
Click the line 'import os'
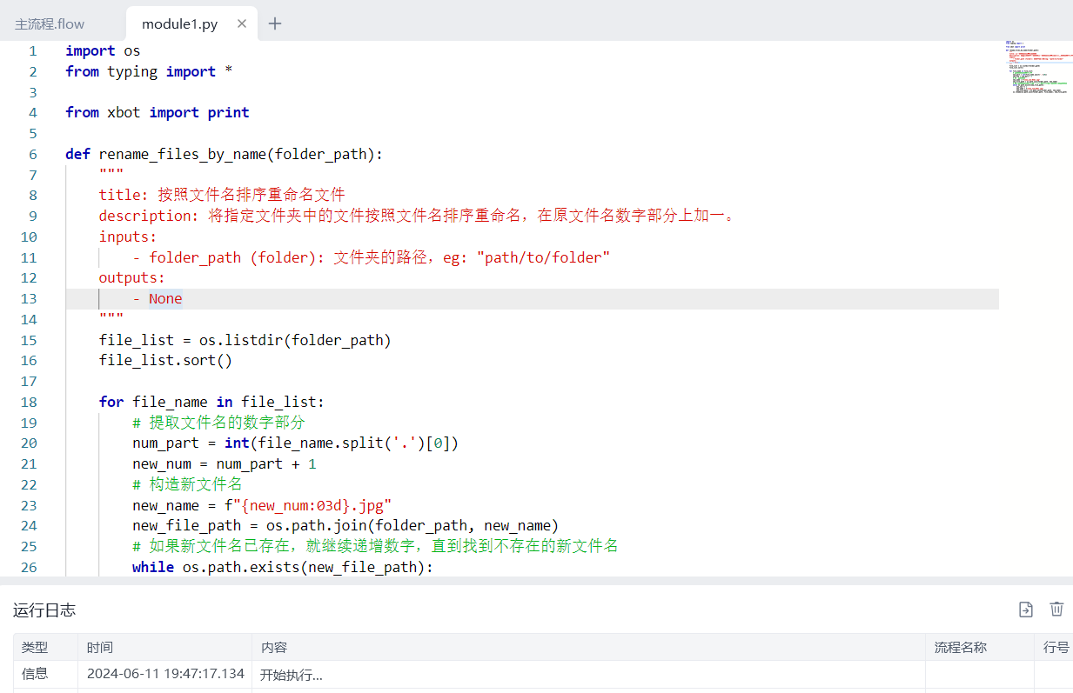pos(103,50)
